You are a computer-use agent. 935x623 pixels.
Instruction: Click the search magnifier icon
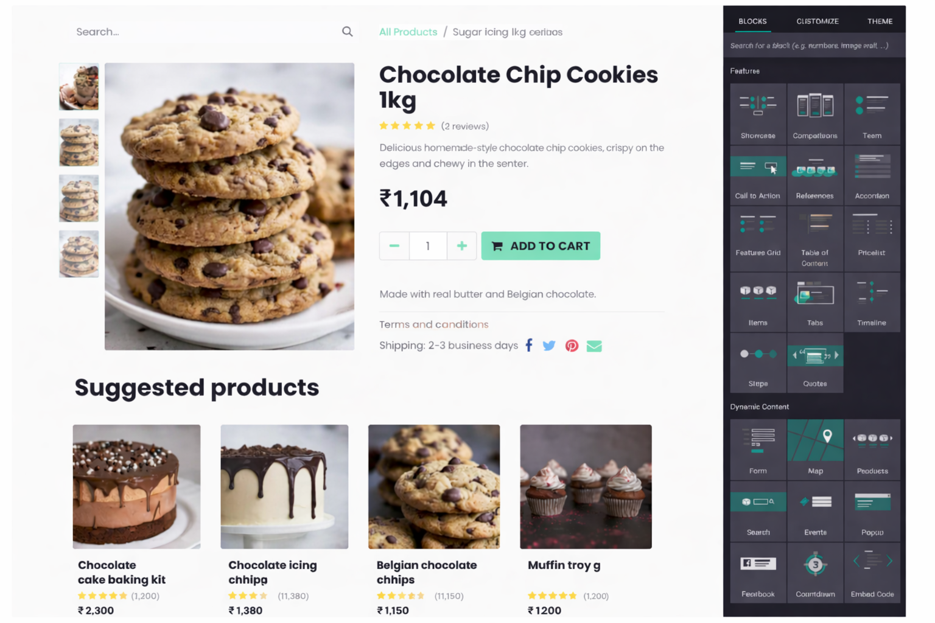pos(347,32)
